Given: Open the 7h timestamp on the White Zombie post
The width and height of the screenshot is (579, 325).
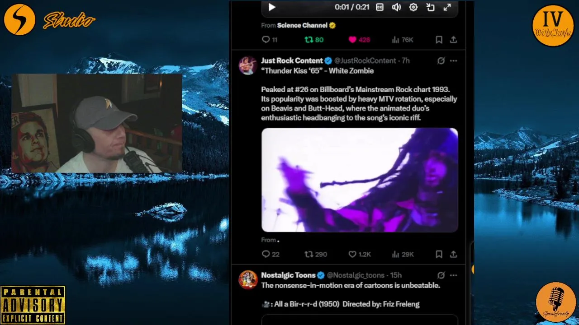Looking at the screenshot, I should click(x=406, y=60).
